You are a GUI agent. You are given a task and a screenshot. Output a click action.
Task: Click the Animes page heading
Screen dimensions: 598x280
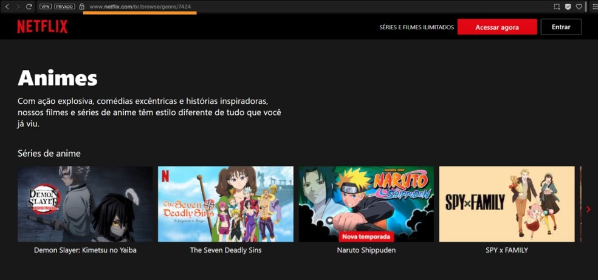(x=58, y=78)
